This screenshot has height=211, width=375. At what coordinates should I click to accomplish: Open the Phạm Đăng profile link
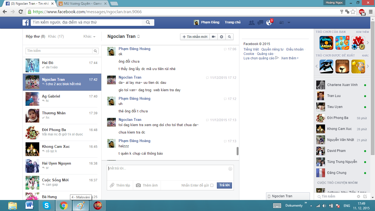pyautogui.click(x=206, y=22)
